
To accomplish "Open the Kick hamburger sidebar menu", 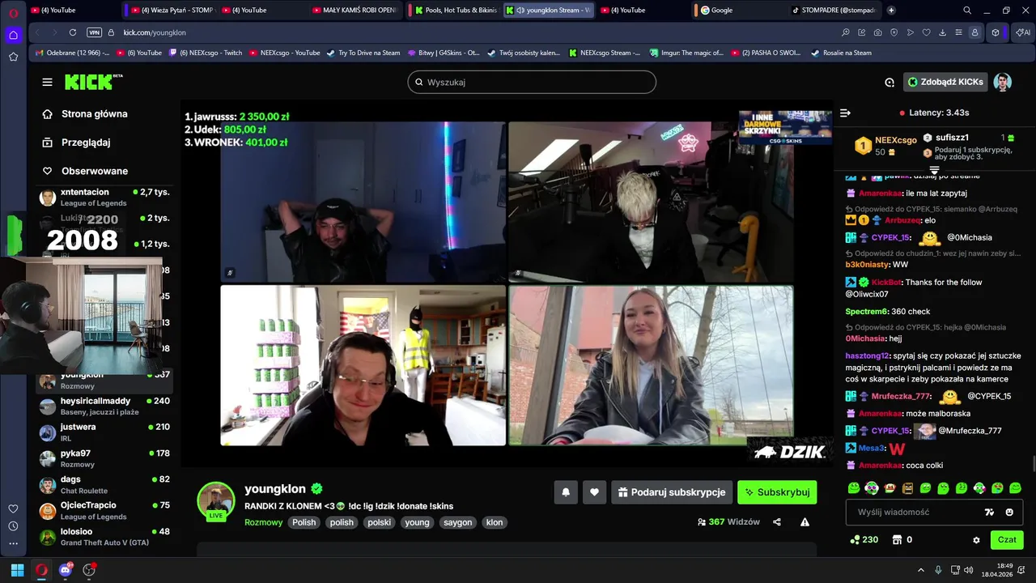I will [47, 82].
